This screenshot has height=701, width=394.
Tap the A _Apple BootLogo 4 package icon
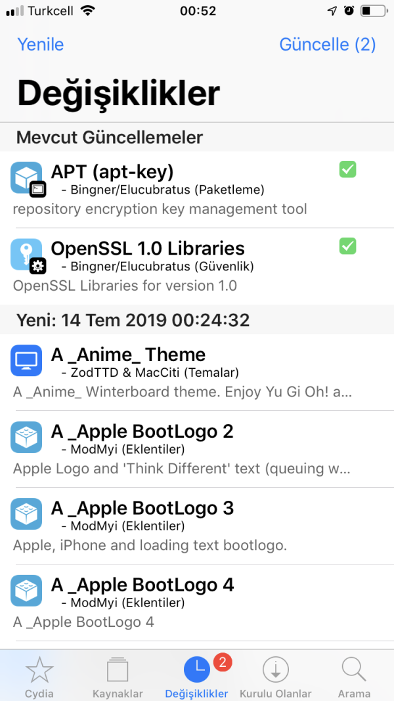26,591
